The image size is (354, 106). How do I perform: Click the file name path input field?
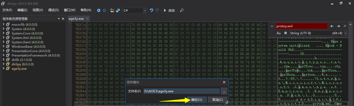[181, 91]
